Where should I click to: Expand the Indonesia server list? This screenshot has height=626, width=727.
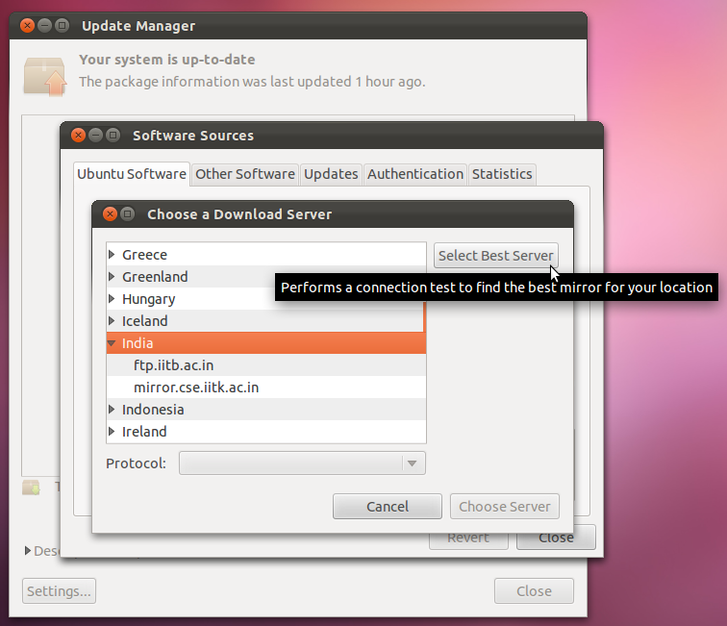[112, 410]
